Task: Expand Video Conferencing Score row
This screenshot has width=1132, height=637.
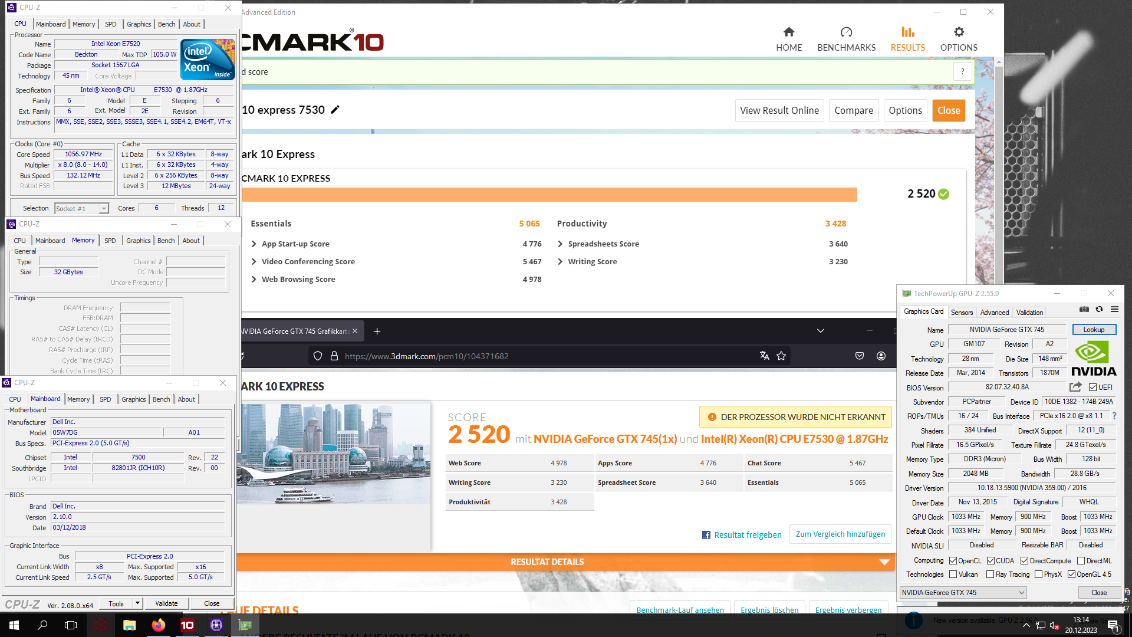Action: pyautogui.click(x=254, y=261)
